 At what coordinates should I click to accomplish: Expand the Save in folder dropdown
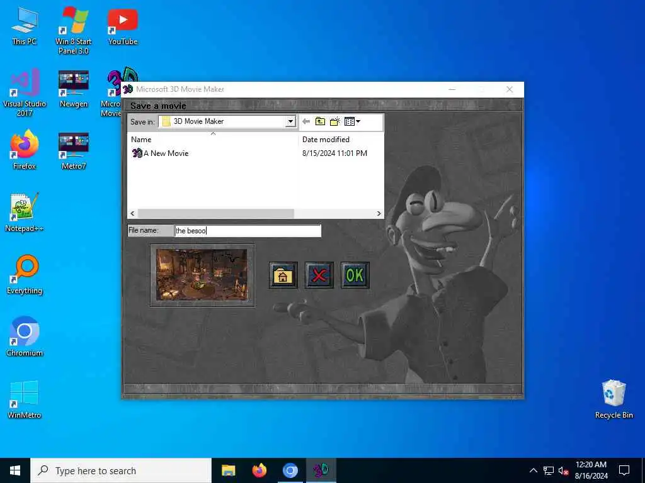pos(290,121)
